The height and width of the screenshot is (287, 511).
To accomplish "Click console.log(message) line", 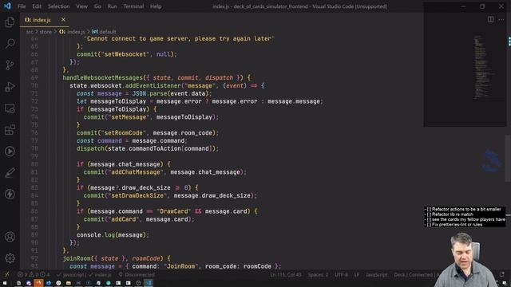I will [113, 235].
